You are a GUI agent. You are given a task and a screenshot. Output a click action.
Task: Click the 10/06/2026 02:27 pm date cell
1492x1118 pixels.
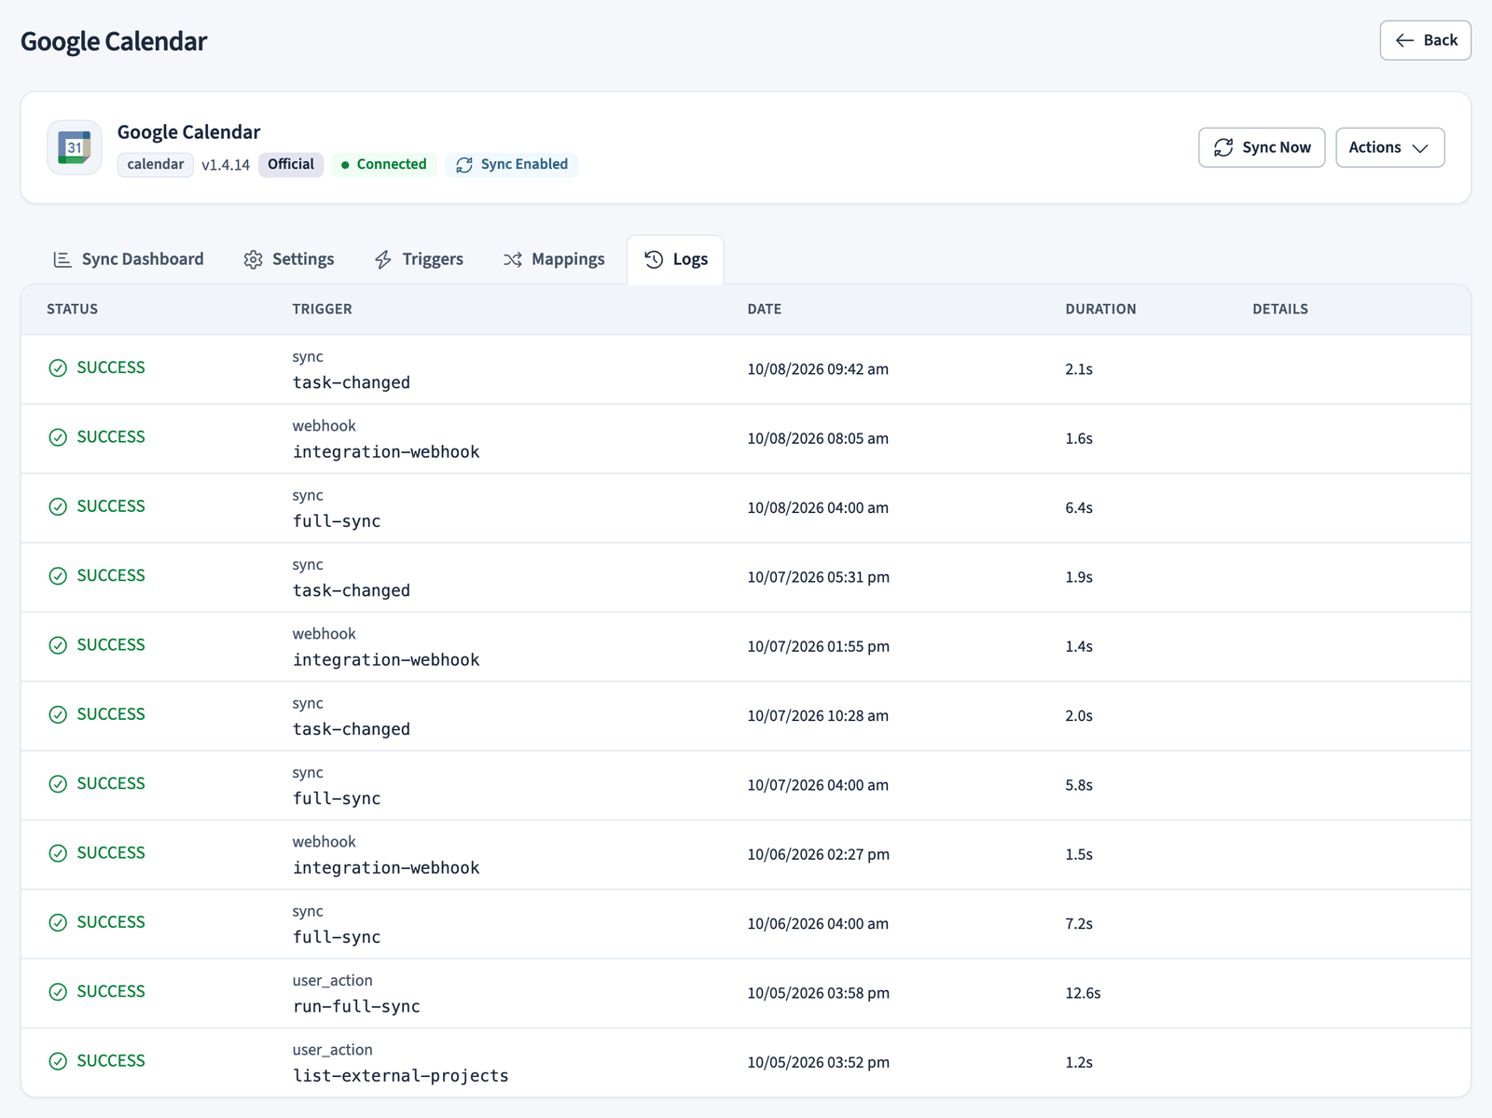coord(818,855)
